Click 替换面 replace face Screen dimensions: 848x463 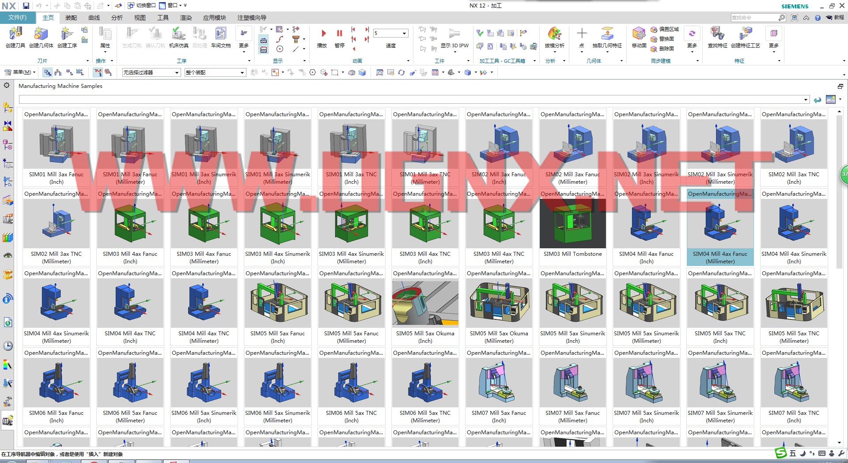point(662,39)
